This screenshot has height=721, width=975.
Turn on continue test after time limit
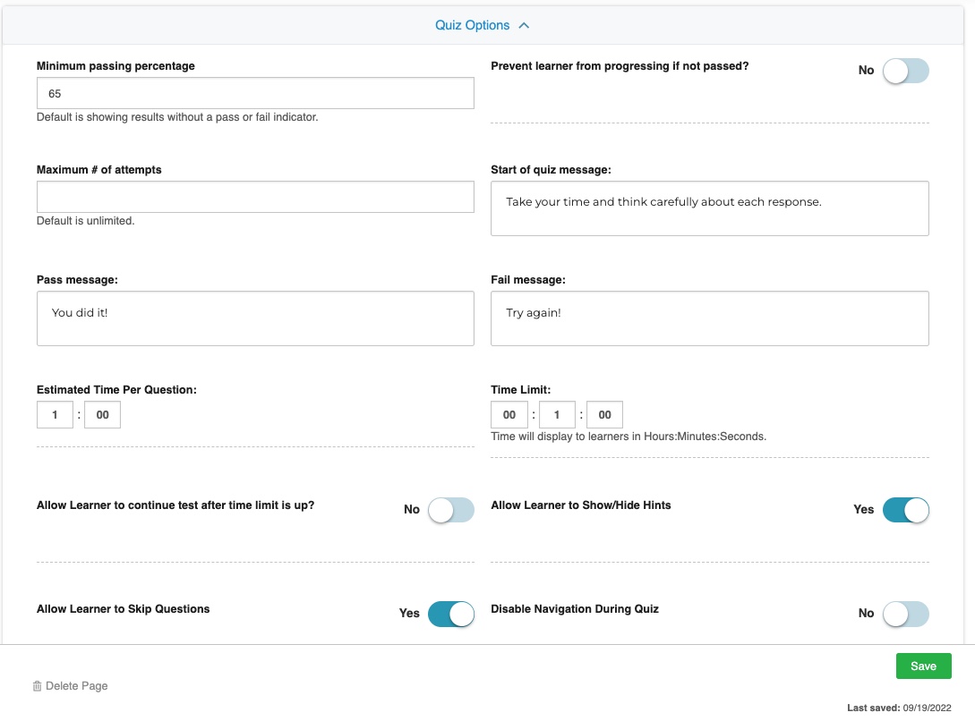(451, 509)
